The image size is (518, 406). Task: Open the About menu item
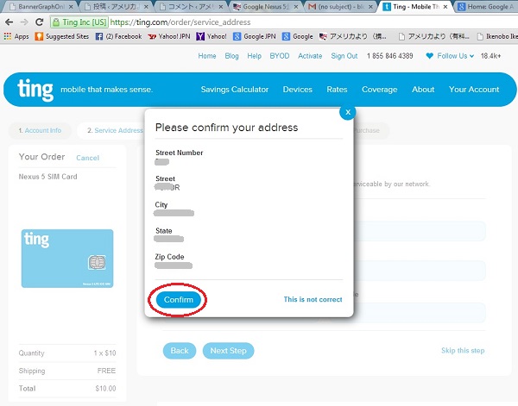(423, 90)
